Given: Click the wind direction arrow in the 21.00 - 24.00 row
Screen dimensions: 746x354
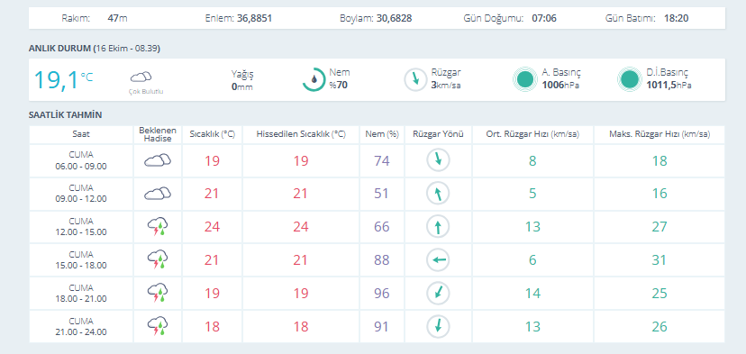Looking at the screenshot, I should 438,326.
